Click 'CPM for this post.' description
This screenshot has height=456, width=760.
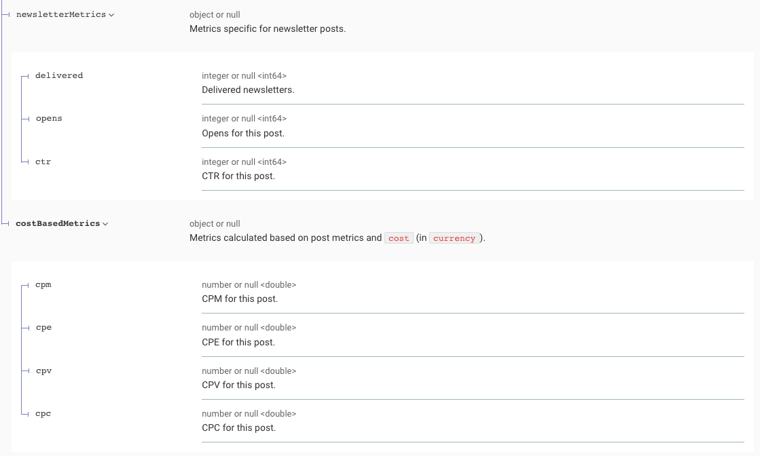tap(240, 299)
